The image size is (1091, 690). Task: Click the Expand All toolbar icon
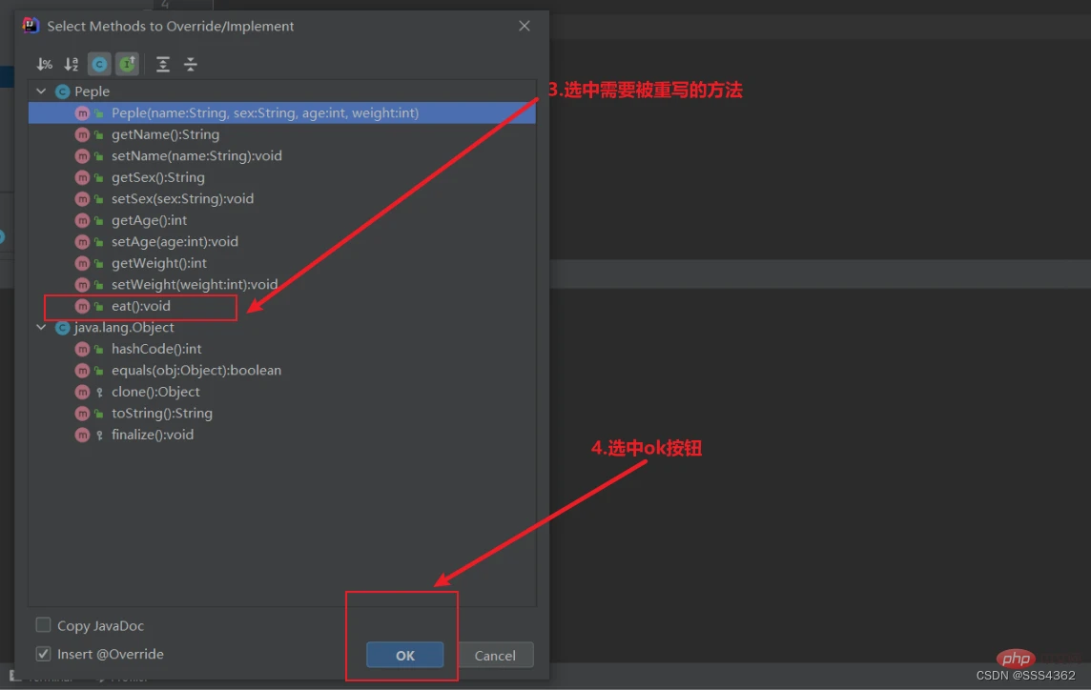pyautogui.click(x=163, y=65)
